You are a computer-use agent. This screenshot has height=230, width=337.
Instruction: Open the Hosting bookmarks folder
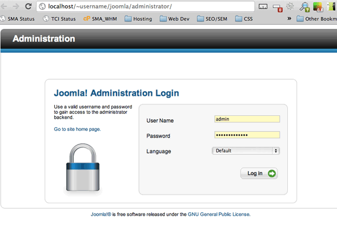pyautogui.click(x=138, y=19)
